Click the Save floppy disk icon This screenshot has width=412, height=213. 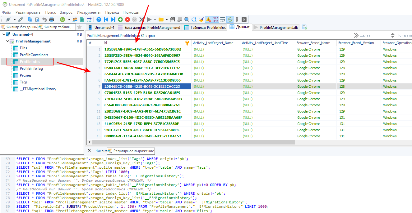click(172, 20)
